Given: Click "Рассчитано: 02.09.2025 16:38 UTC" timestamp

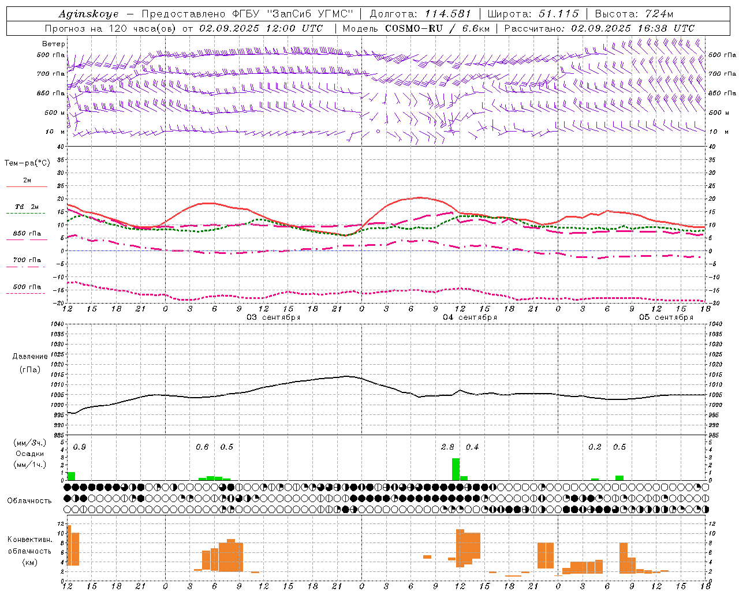Looking at the screenshot, I should (x=599, y=28).
